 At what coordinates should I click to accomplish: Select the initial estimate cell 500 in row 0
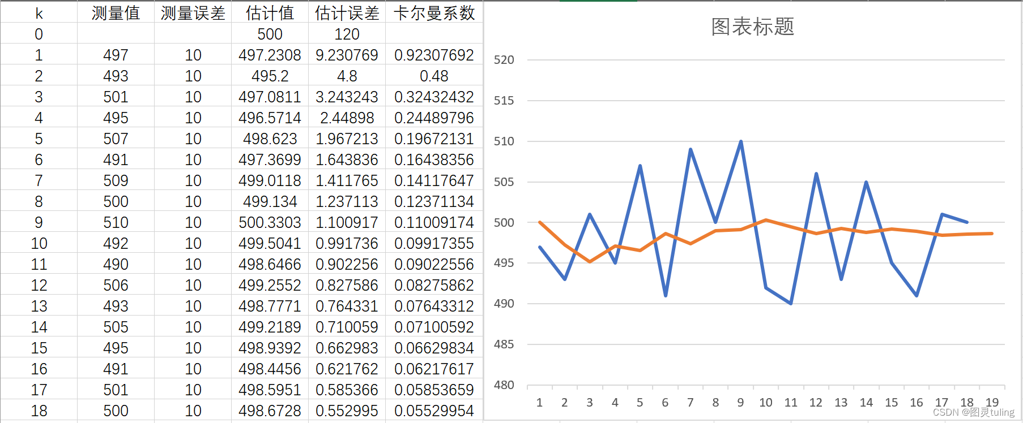[270, 34]
